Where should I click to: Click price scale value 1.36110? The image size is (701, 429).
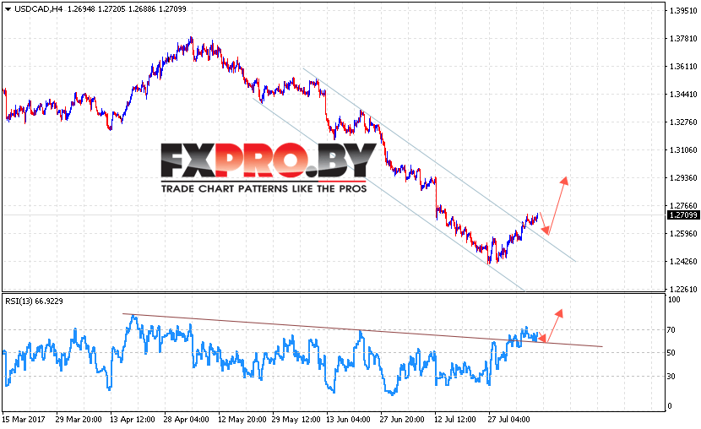click(x=683, y=66)
